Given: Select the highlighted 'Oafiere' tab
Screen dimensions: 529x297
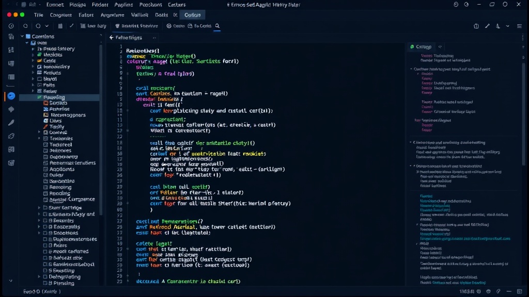Looking at the screenshot, I should (x=192, y=15).
